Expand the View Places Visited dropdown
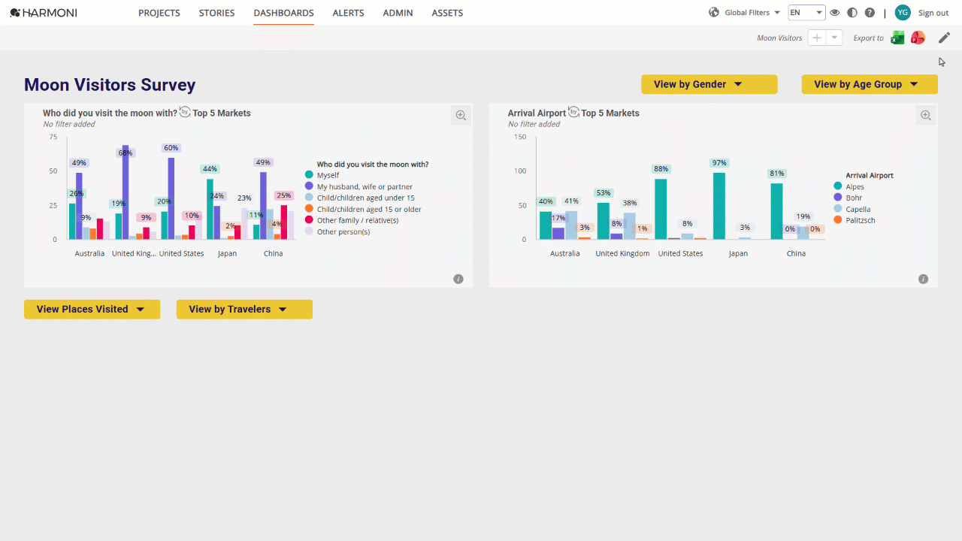Viewport: 962px width, 541px height. pyautogui.click(x=92, y=309)
